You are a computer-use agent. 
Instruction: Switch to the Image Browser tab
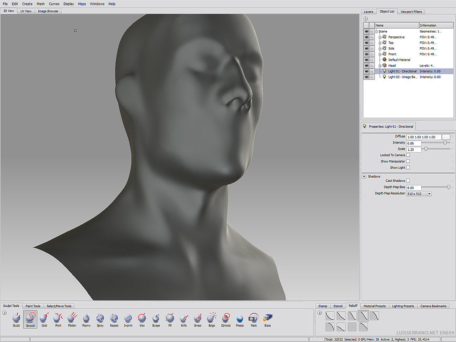tap(48, 11)
